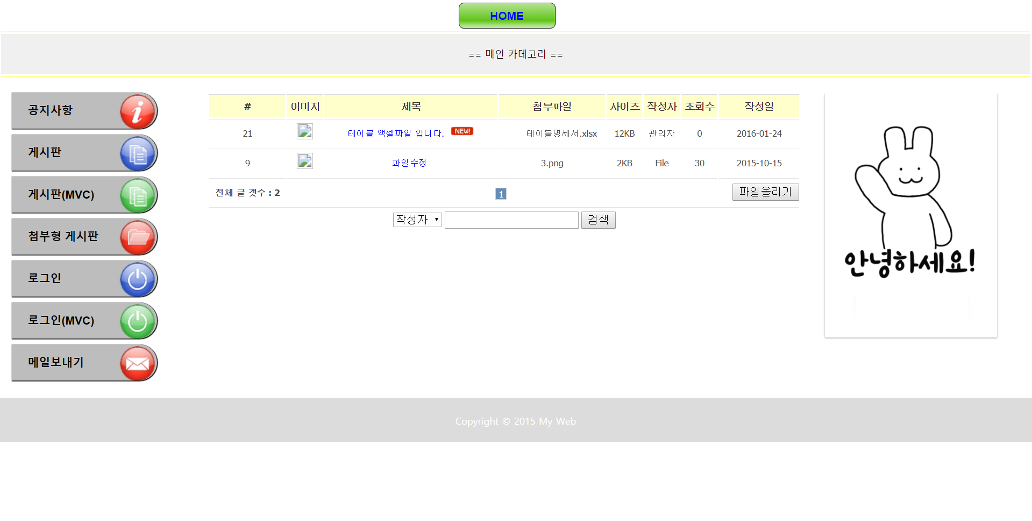1032x521 pixels.
Task: Open the 공지사항 menu label
Action: [51, 110]
